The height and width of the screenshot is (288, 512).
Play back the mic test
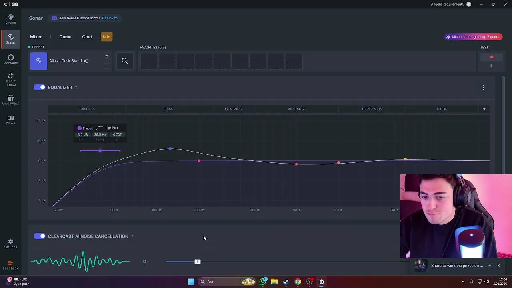coord(492,66)
